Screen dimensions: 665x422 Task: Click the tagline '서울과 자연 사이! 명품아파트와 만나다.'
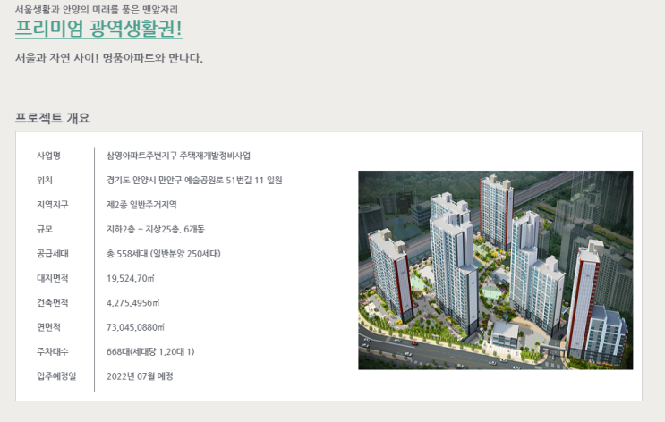coord(109,57)
